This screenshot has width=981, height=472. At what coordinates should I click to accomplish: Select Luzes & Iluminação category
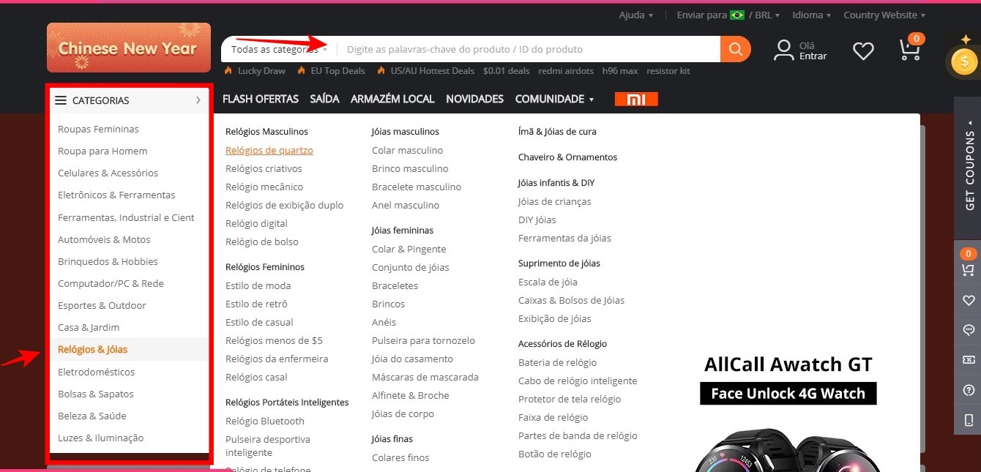point(101,438)
